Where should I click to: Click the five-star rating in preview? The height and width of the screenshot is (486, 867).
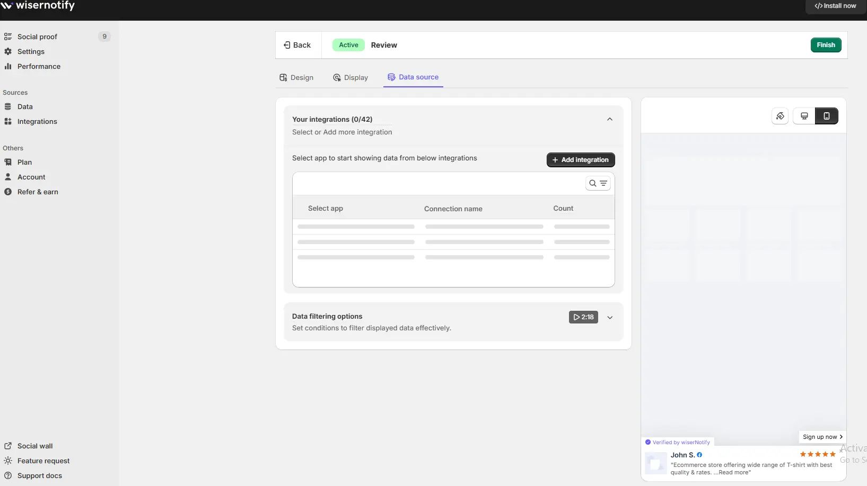[818, 454]
